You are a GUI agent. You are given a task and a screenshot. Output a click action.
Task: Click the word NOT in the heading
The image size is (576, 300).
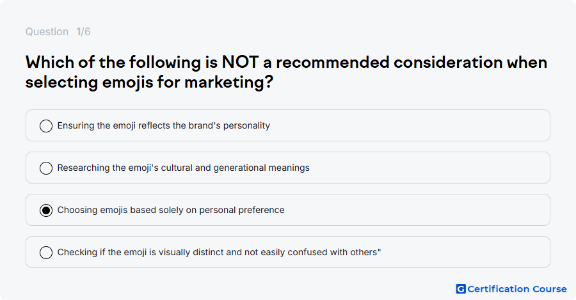[x=240, y=63]
